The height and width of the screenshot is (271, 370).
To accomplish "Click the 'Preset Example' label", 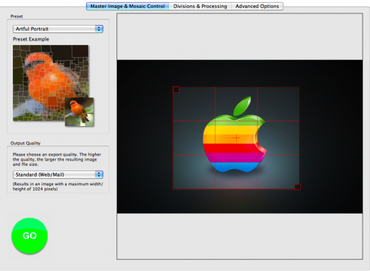I will click(31, 39).
